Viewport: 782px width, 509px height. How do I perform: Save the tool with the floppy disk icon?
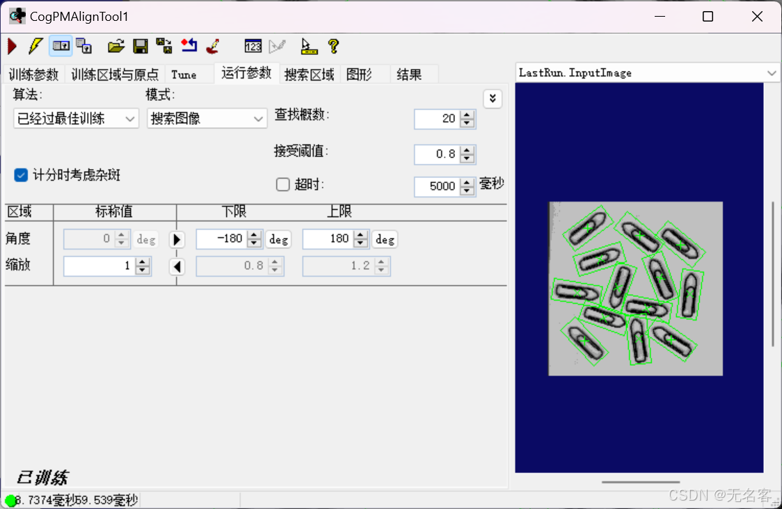coord(141,47)
